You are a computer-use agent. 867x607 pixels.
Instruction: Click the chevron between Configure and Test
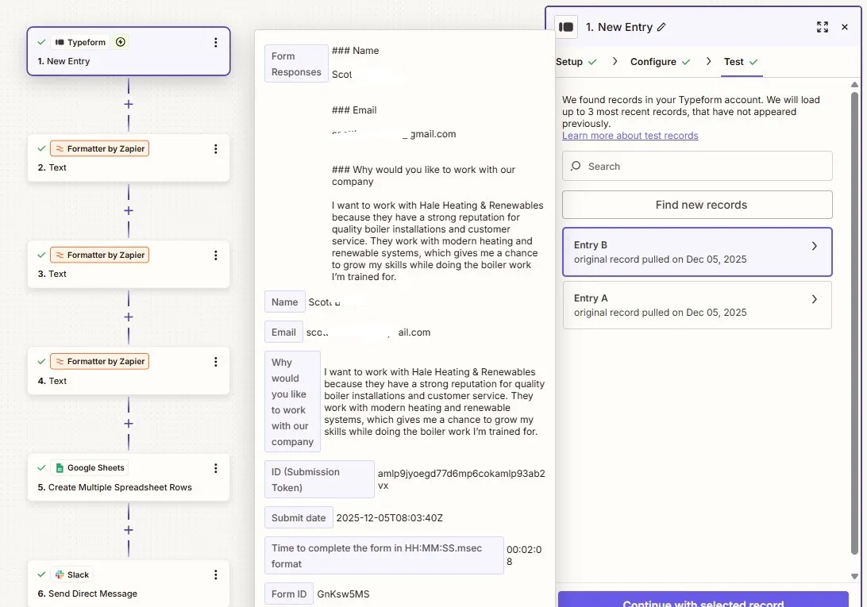(708, 61)
